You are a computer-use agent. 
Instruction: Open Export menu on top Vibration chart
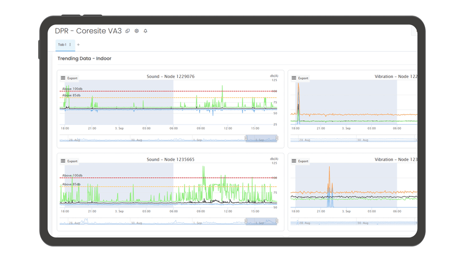(x=300, y=78)
